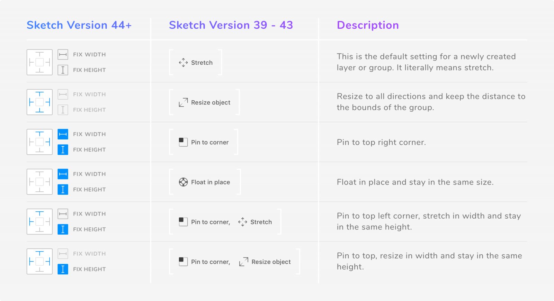Click the Pin to corner square icon in the third row
Screen dimensions: 554x301
click(x=183, y=142)
